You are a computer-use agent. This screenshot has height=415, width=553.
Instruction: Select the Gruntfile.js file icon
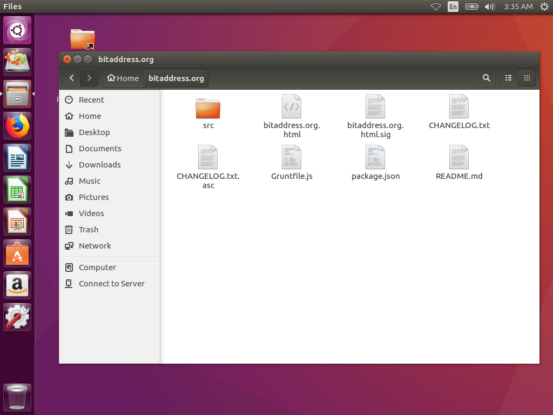click(292, 158)
